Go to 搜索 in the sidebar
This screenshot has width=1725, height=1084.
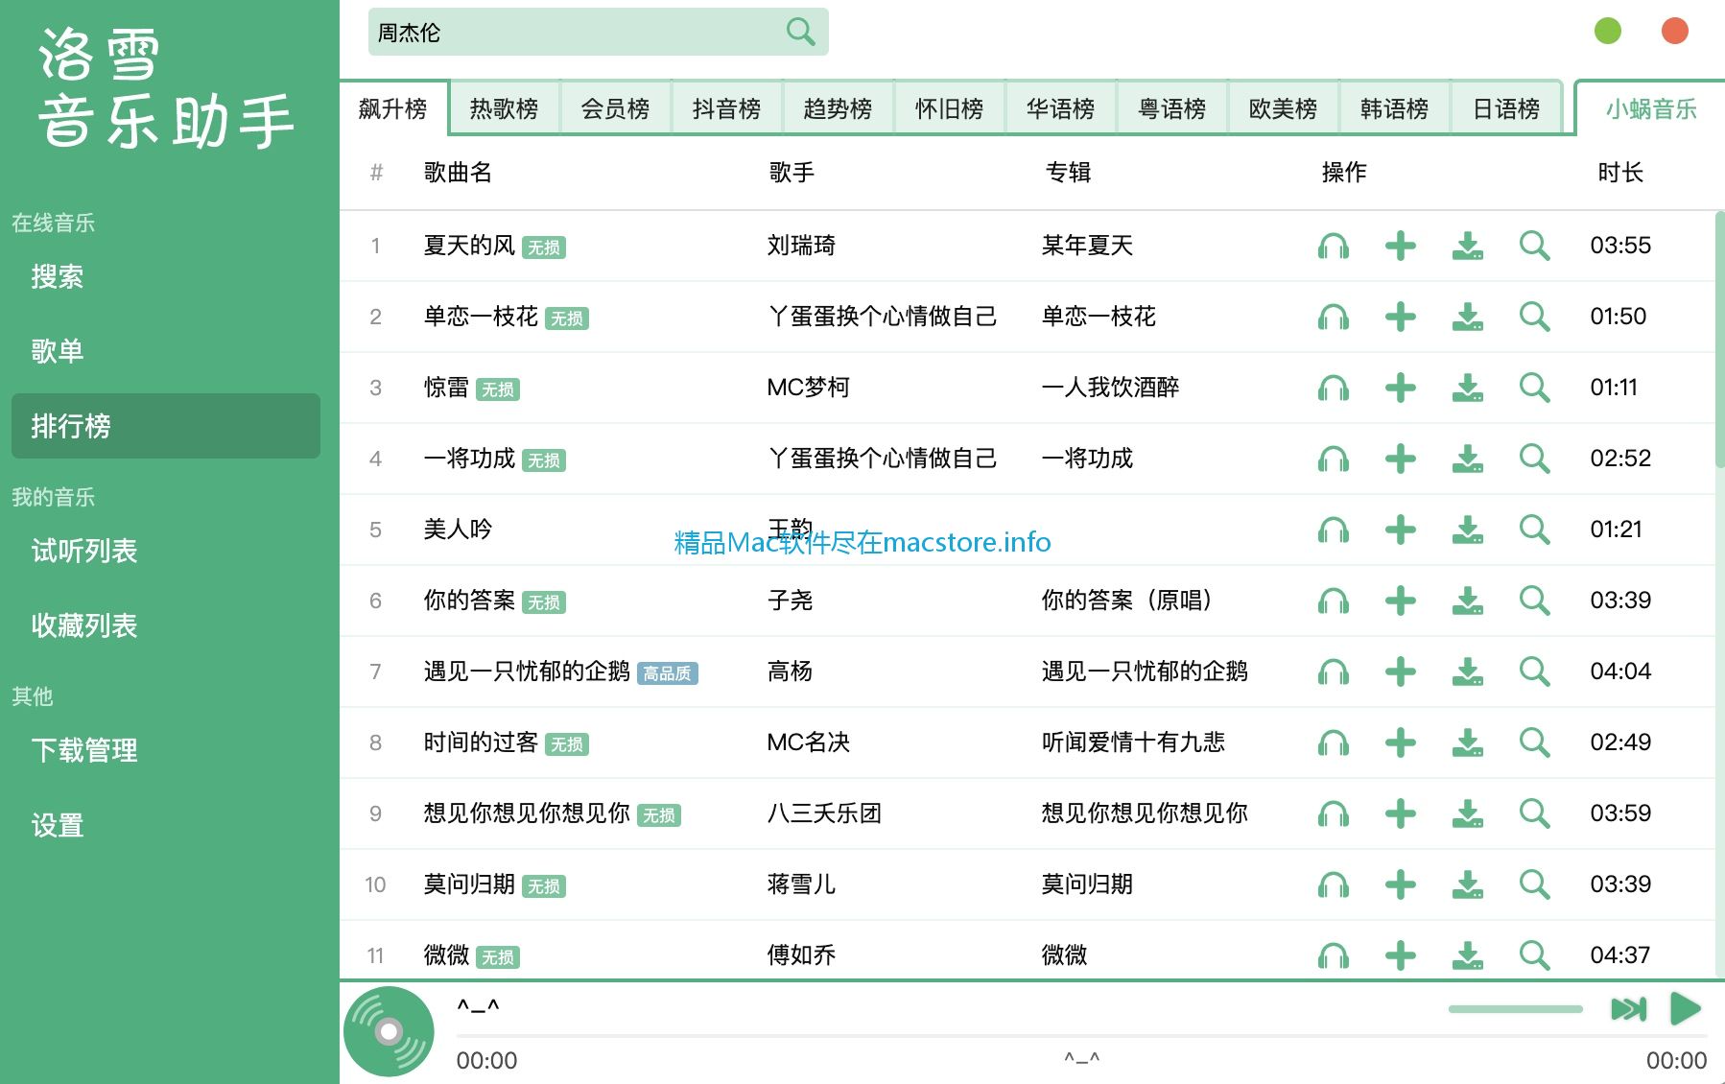point(166,277)
